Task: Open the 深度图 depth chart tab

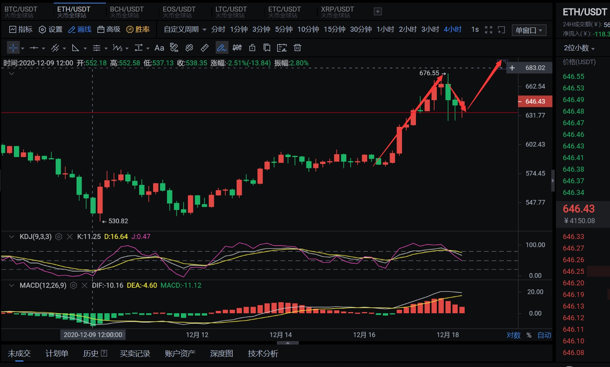Action: [222, 353]
